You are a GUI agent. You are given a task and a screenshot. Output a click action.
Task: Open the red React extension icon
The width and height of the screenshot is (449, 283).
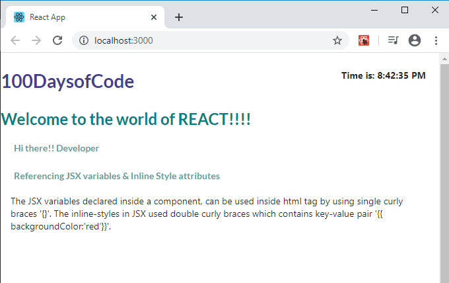tap(364, 40)
